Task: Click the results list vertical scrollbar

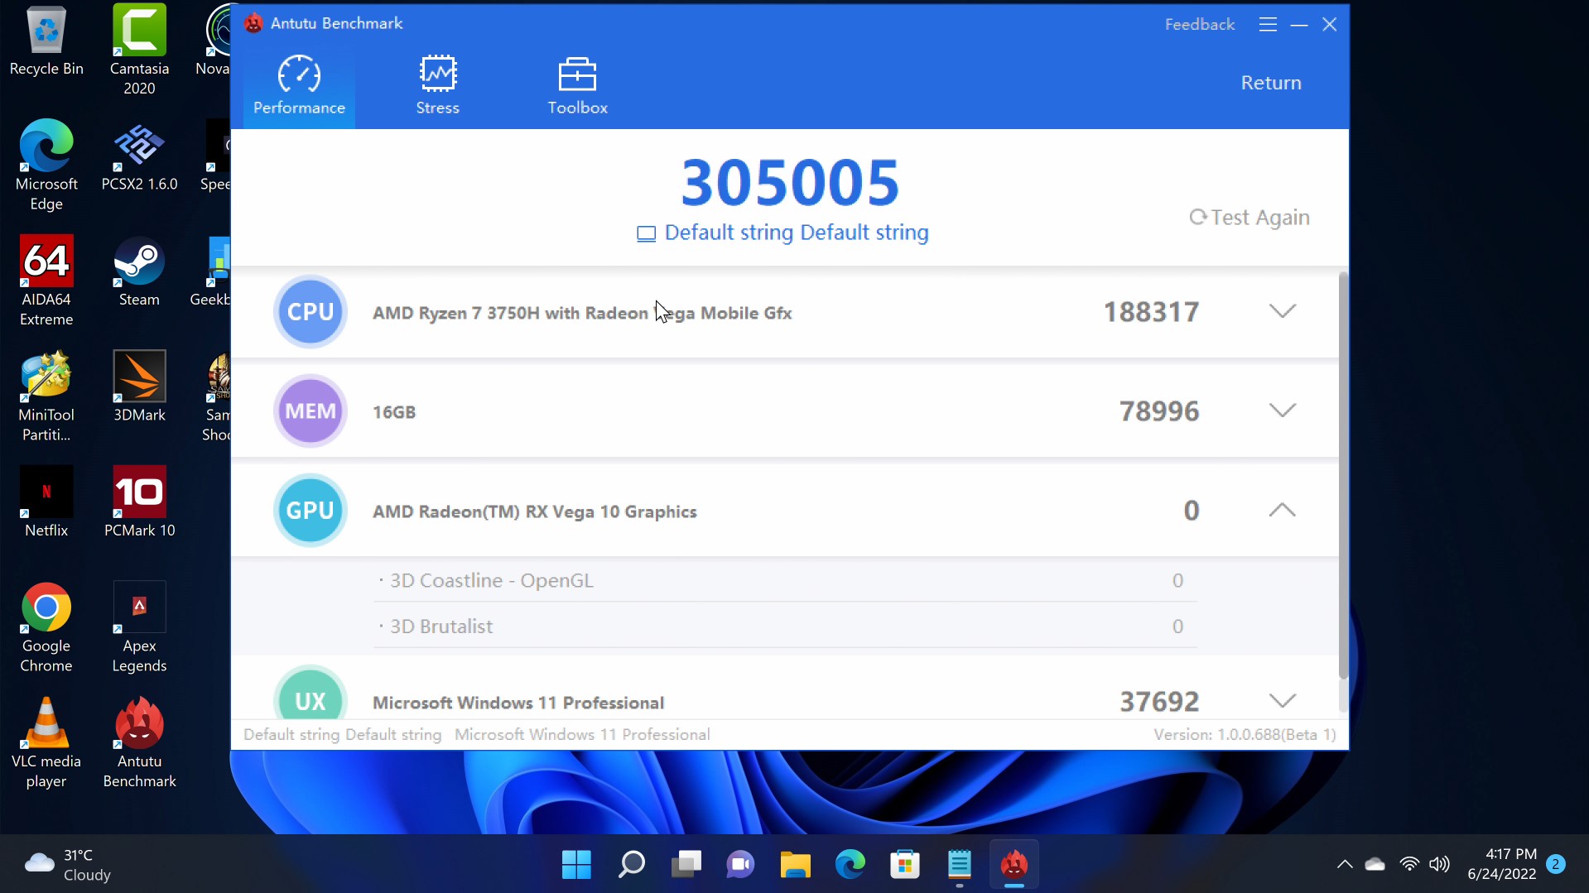Action: (x=1343, y=476)
